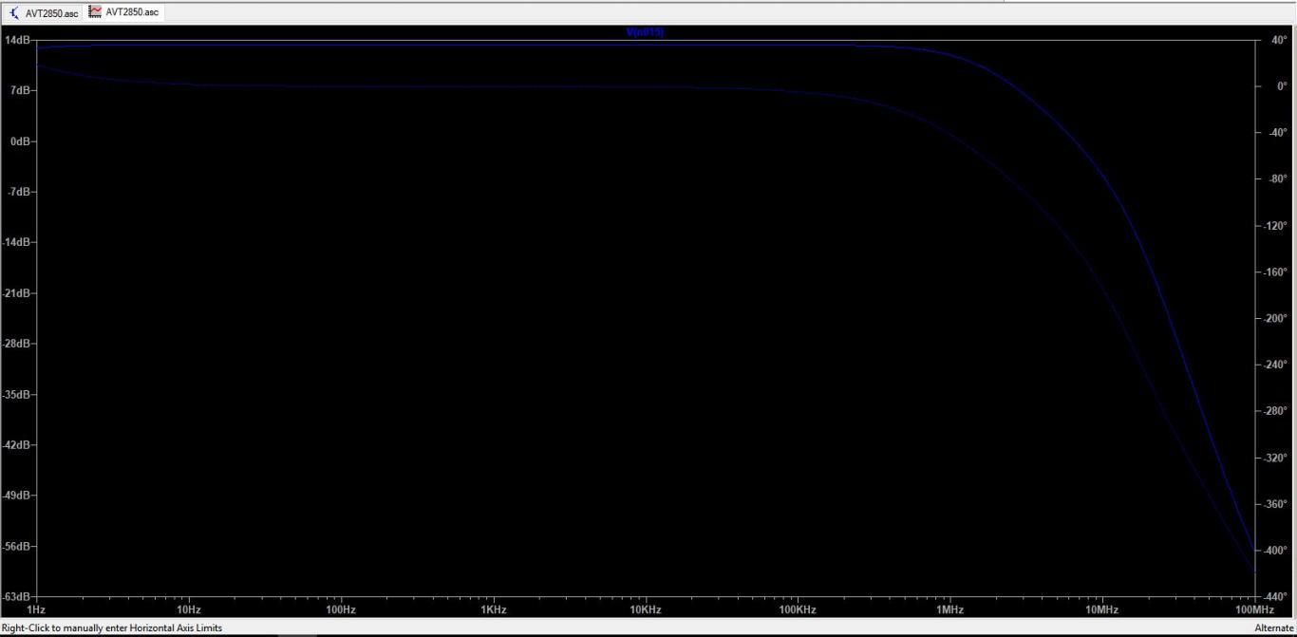Click the 1KHz frequency axis label

494,609
